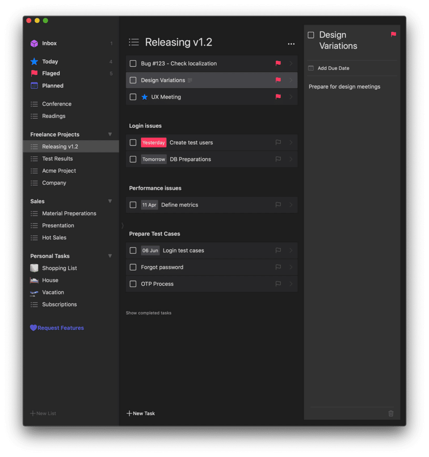The width and height of the screenshot is (429, 457).
Task: Click the House list icon
Action: (x=34, y=280)
